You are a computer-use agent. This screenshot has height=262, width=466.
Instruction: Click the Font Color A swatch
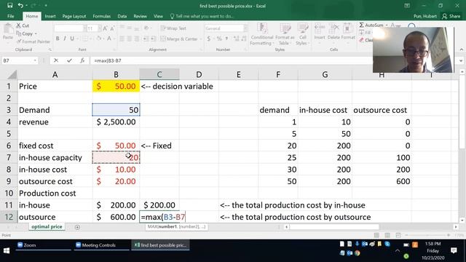pos(109,39)
